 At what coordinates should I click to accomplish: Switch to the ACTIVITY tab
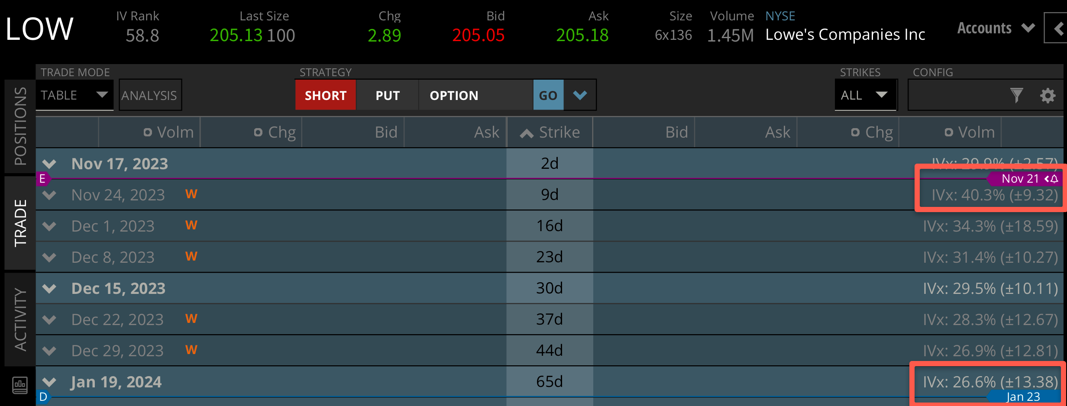click(x=20, y=319)
